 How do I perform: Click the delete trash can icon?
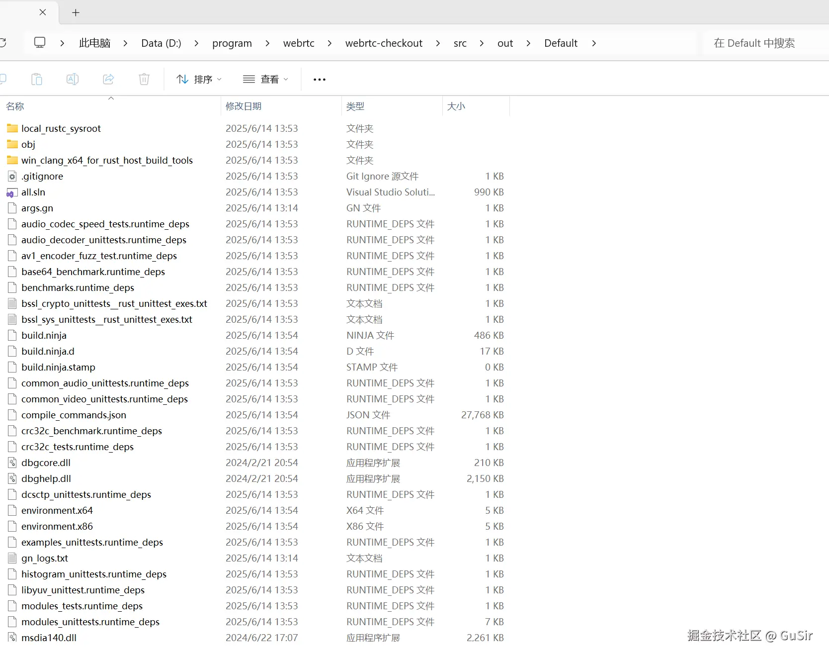click(144, 79)
